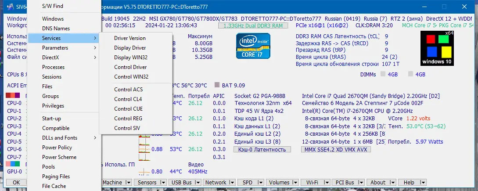Click the GPU color legend block above GPU-0
This screenshot has height=191, width=478.
13,164
